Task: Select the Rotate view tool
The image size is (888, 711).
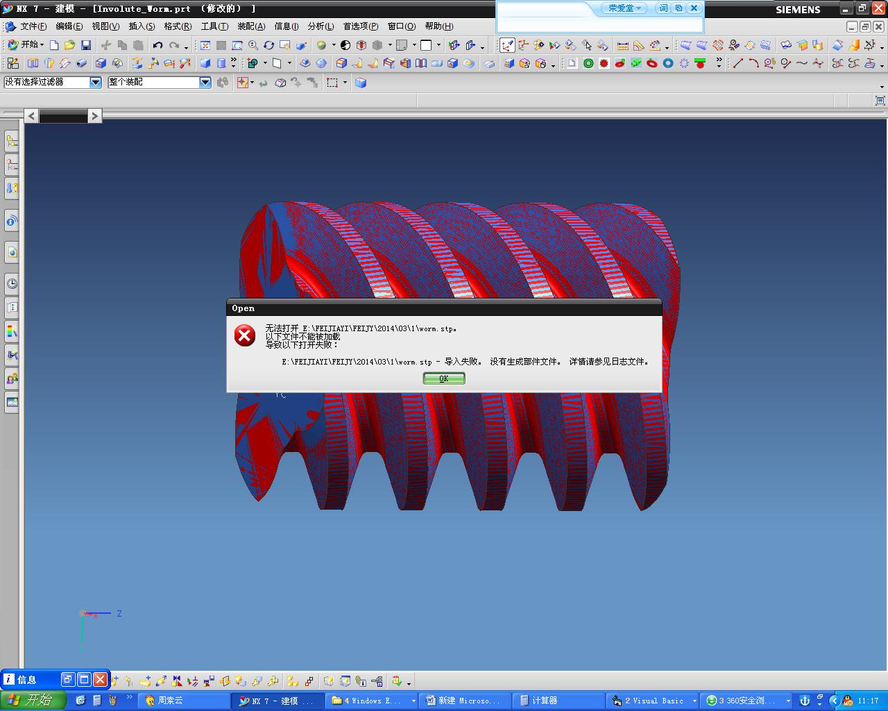Action: [x=269, y=45]
